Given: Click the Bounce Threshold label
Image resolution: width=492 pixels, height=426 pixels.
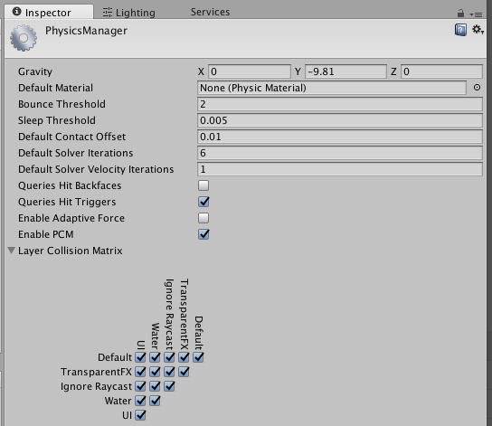Looking at the screenshot, I should (61, 104).
